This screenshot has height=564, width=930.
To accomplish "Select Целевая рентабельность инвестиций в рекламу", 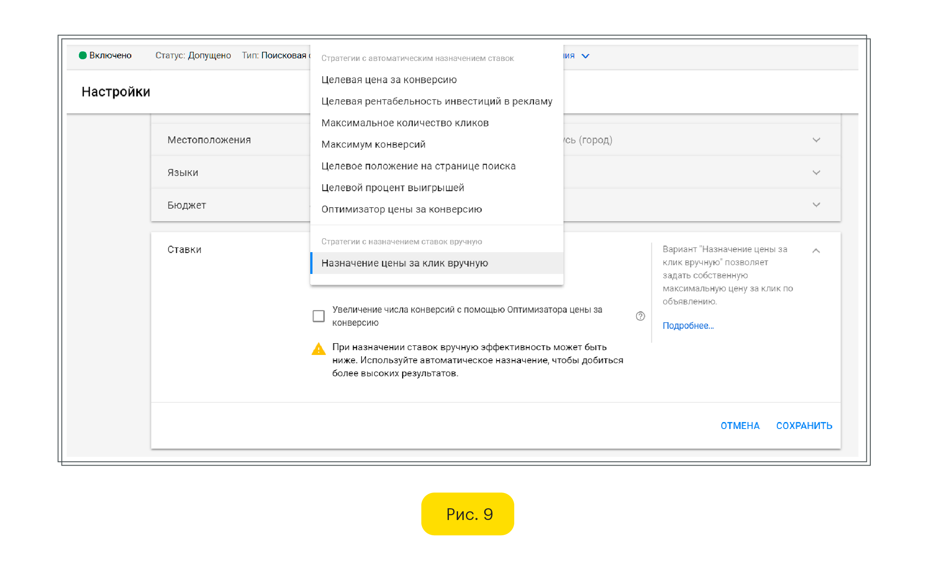I will pos(437,101).
